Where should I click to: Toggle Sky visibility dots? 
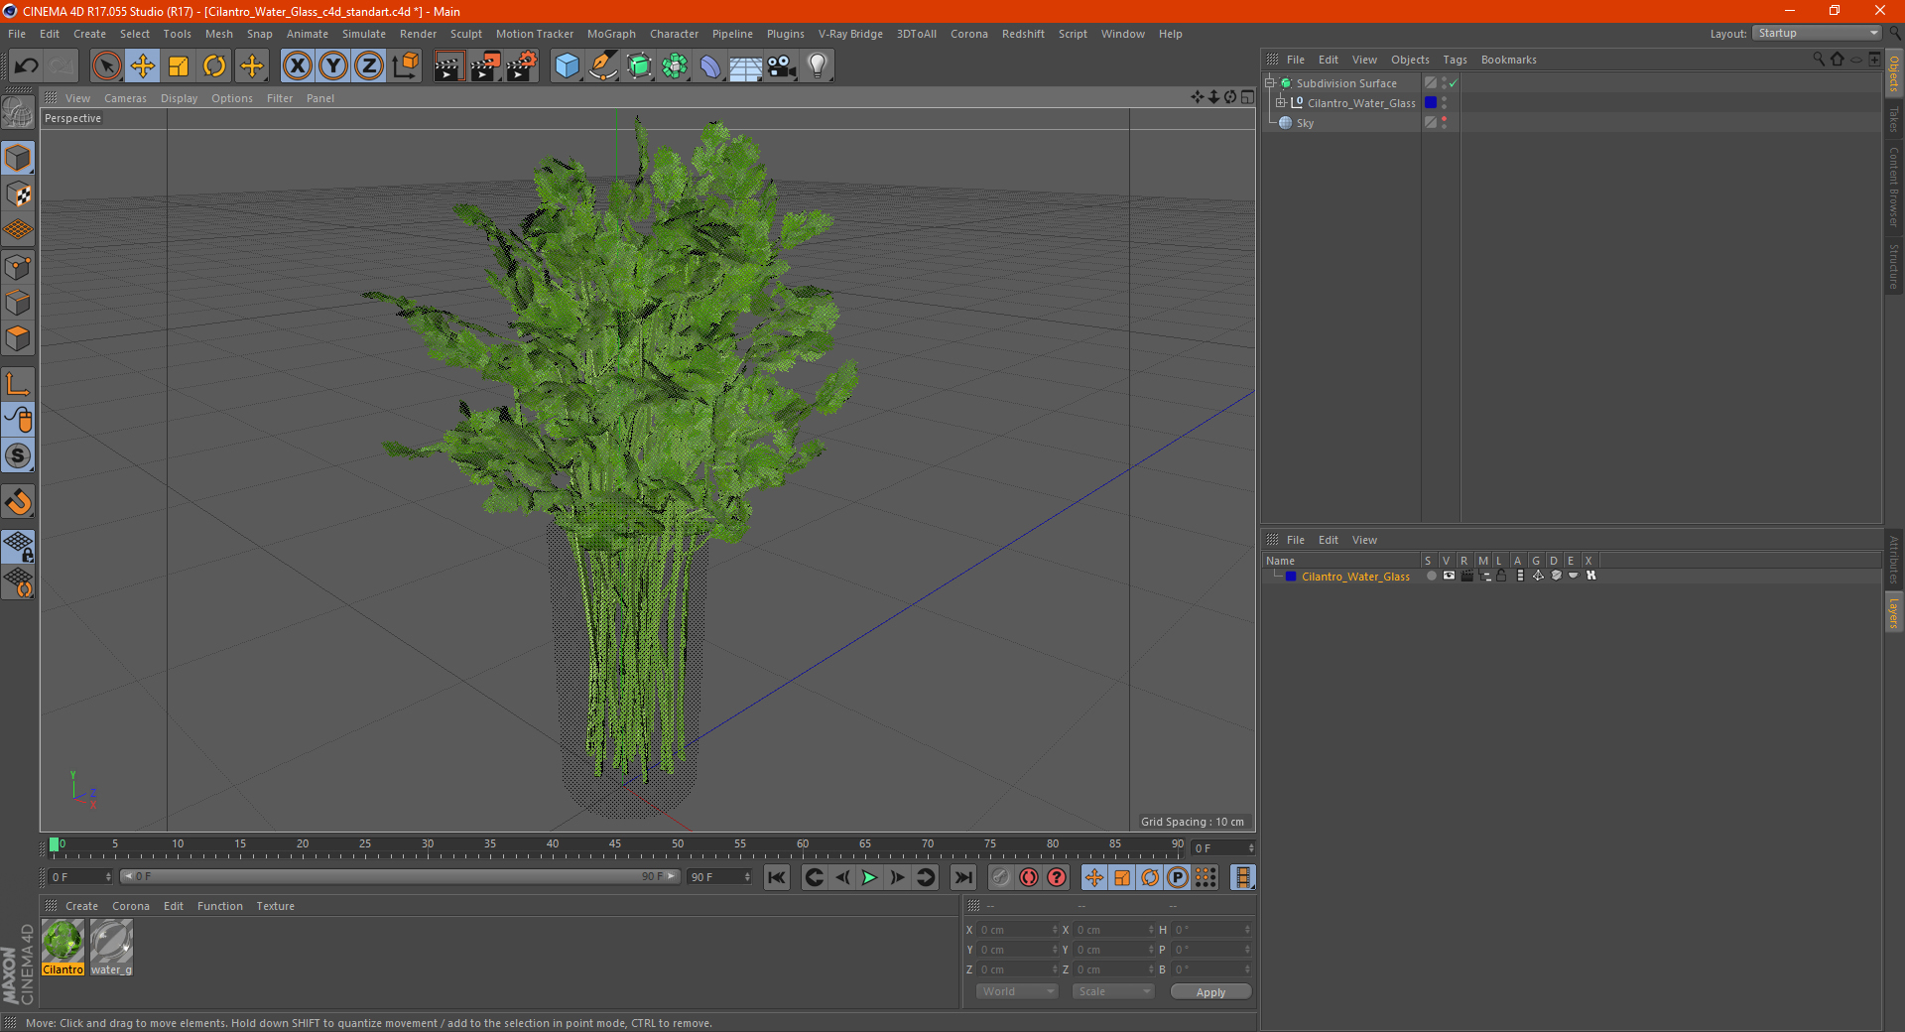coord(1444,123)
